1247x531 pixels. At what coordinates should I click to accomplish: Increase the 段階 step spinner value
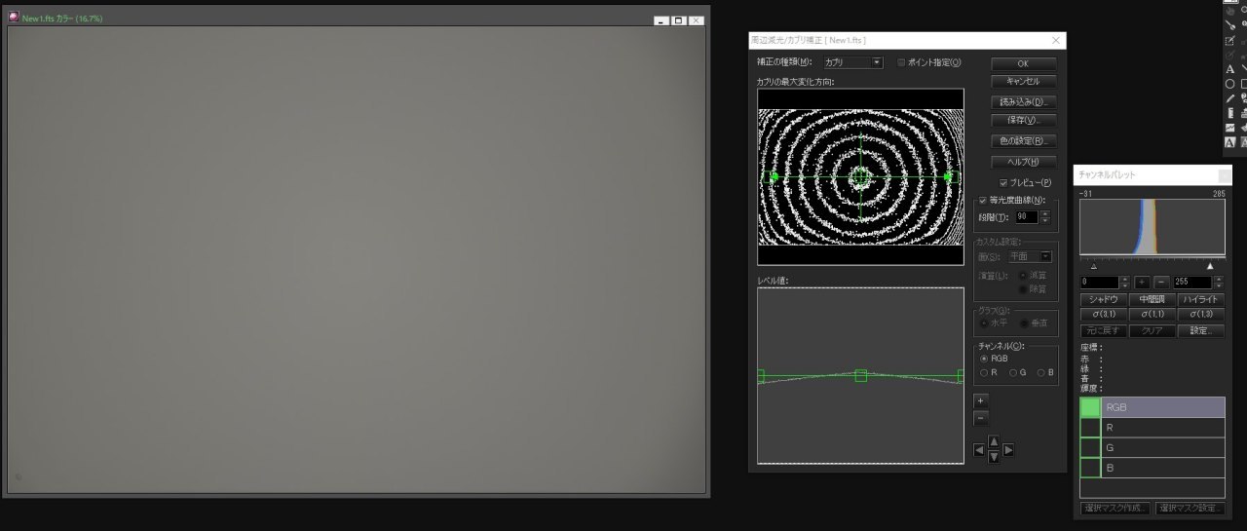point(1045,213)
